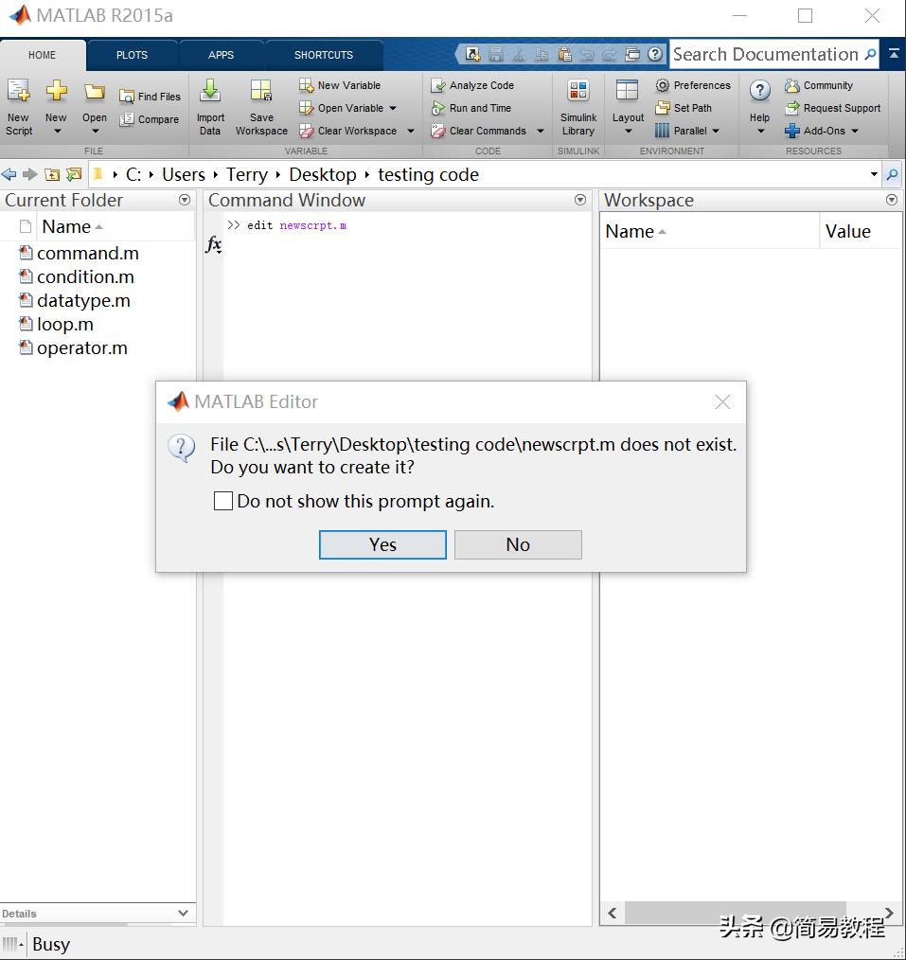
Task: Switch to the SHORTCUTS tab
Action: (324, 55)
